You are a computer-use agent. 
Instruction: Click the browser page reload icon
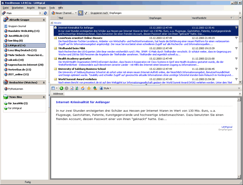tap(76, 89)
